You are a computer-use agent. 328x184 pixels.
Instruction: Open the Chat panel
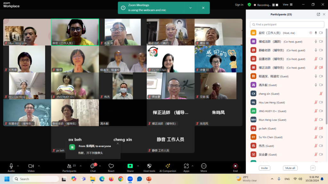(x=93, y=166)
